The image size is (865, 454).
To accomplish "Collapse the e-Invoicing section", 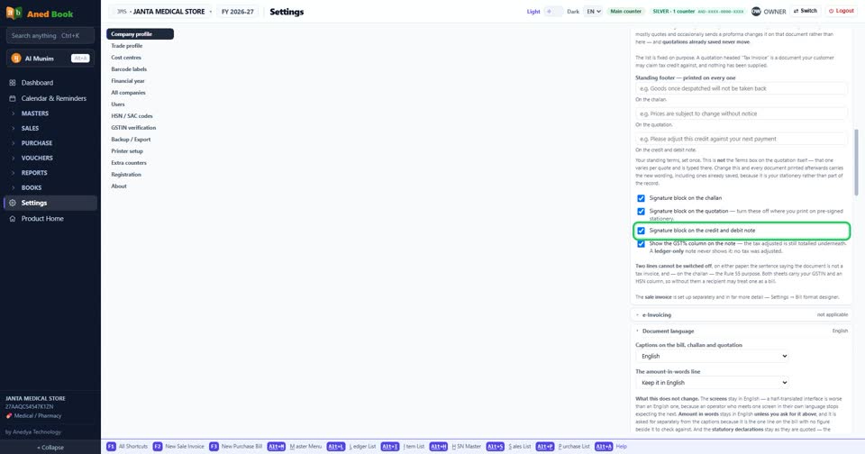I will pyautogui.click(x=742, y=315).
